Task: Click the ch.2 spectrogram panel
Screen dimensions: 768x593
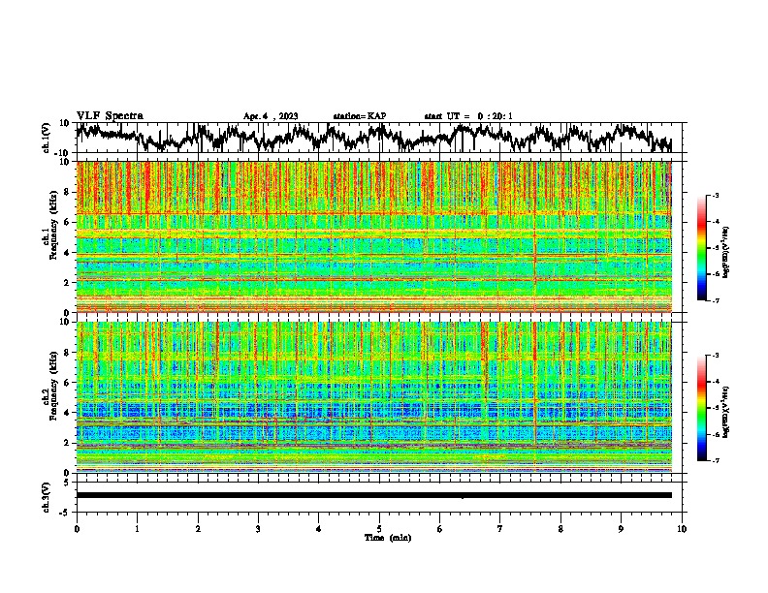Action: [373, 397]
